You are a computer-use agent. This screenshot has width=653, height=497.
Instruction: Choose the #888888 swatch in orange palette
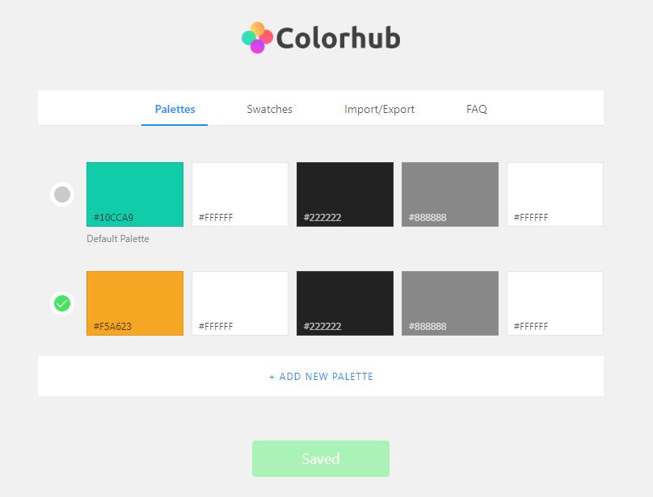click(450, 303)
